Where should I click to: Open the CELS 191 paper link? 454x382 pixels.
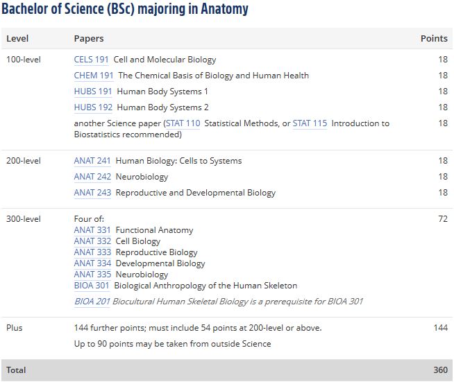point(91,60)
